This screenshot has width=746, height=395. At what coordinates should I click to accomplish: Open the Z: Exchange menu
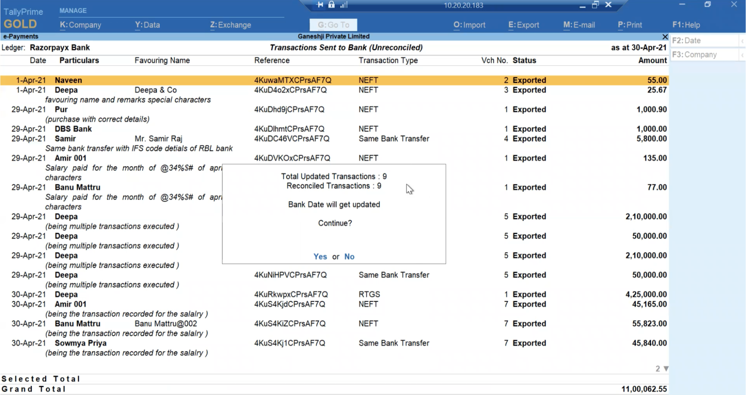point(230,25)
